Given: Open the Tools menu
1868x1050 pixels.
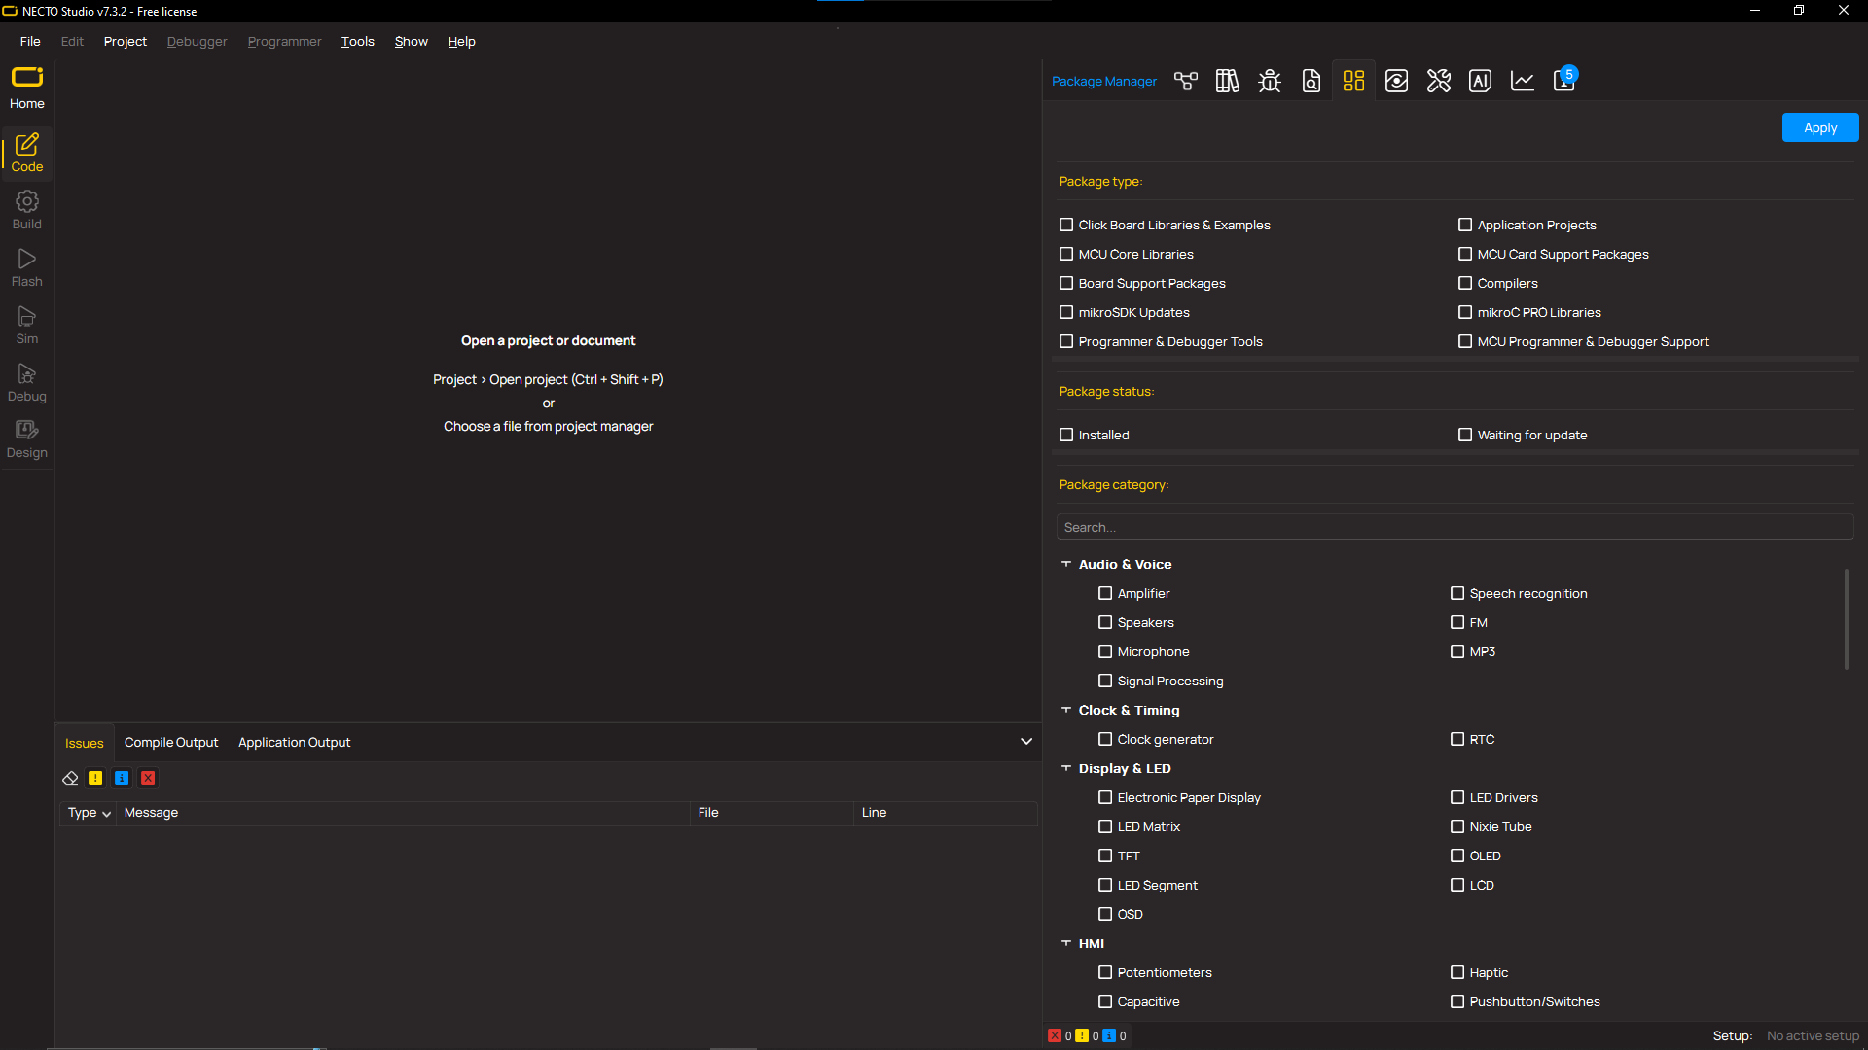Looking at the screenshot, I should (357, 41).
